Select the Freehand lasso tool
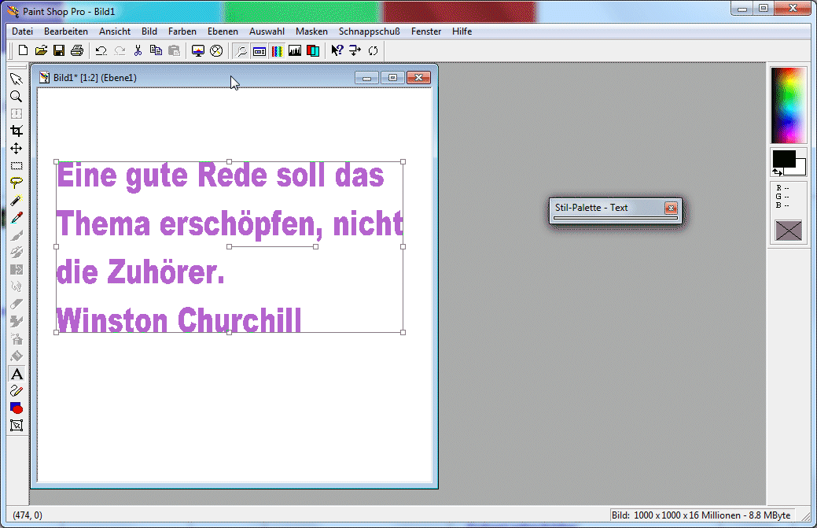Image resolution: width=817 pixels, height=528 pixels. point(17,183)
